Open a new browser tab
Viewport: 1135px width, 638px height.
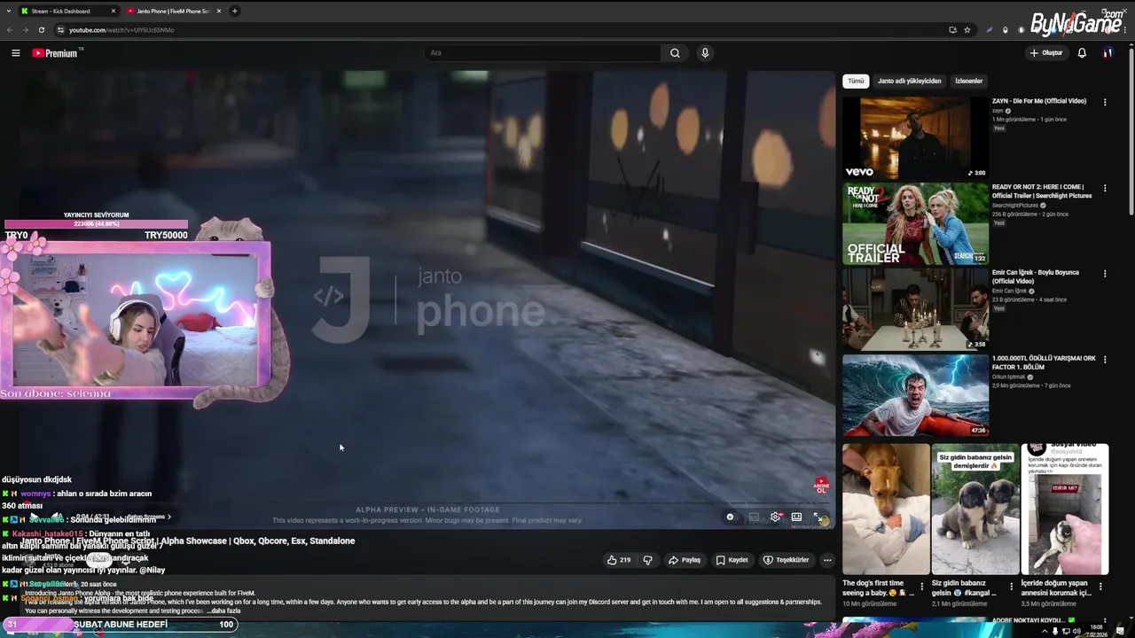tap(235, 11)
